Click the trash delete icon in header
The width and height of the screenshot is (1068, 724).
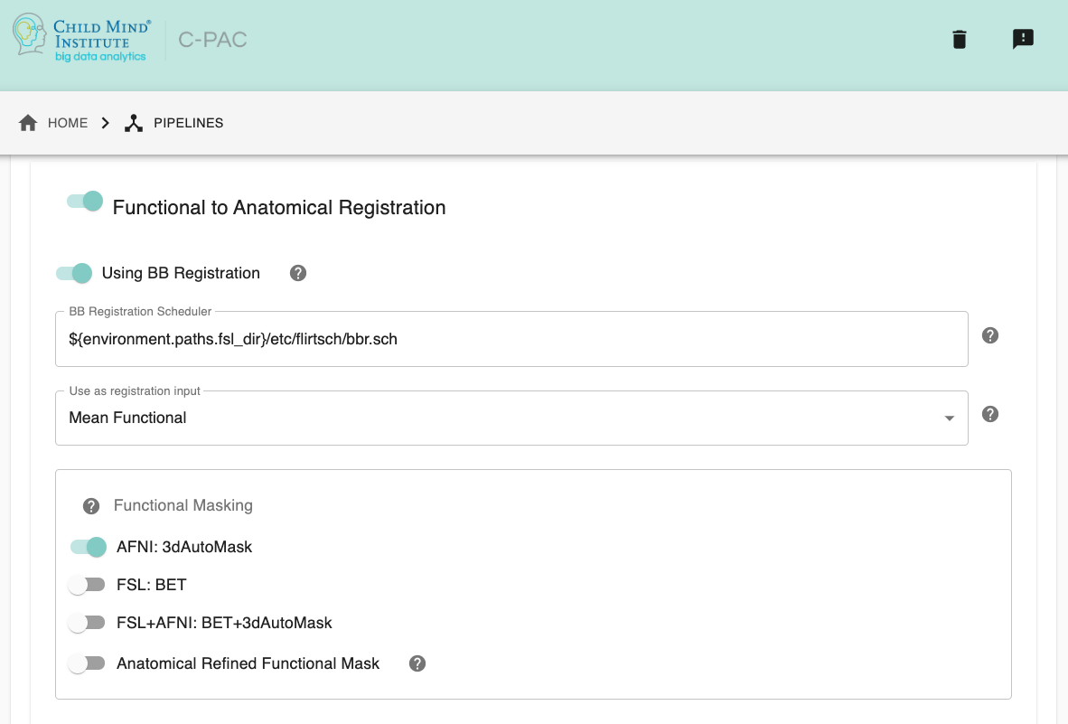960,40
